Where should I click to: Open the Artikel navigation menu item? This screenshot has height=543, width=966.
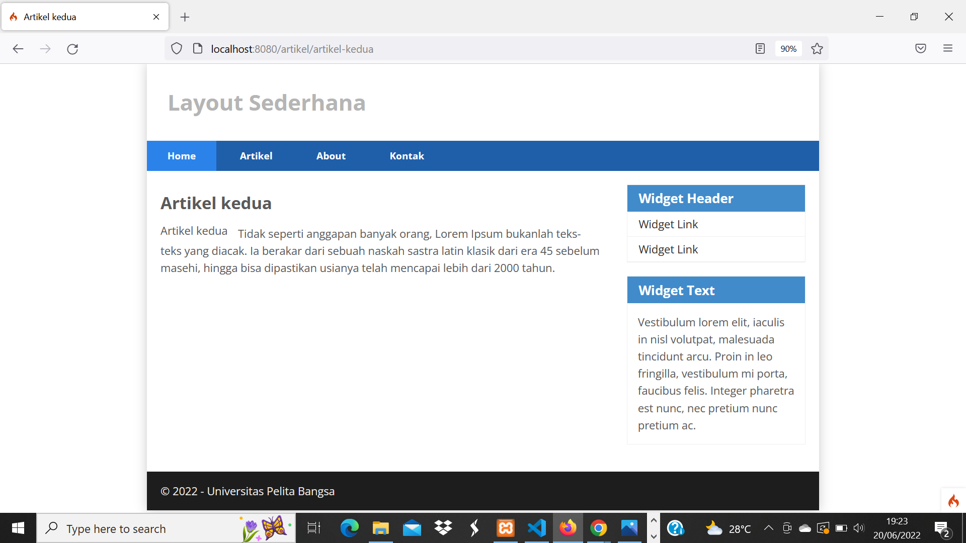[x=256, y=156]
